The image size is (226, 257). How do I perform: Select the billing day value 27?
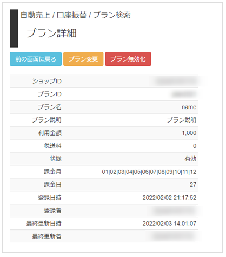(x=193, y=185)
